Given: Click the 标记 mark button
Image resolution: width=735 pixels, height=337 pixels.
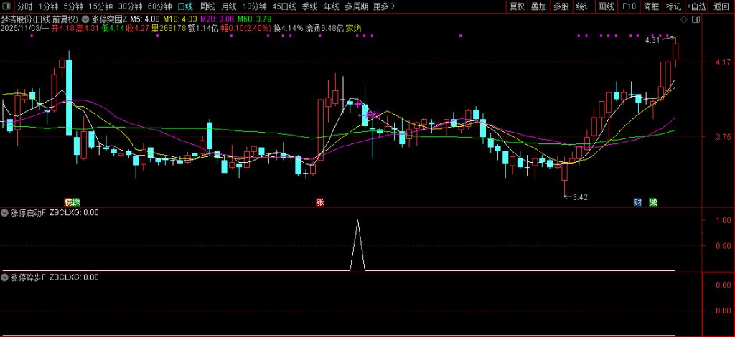Looking at the screenshot, I should pos(673,6).
